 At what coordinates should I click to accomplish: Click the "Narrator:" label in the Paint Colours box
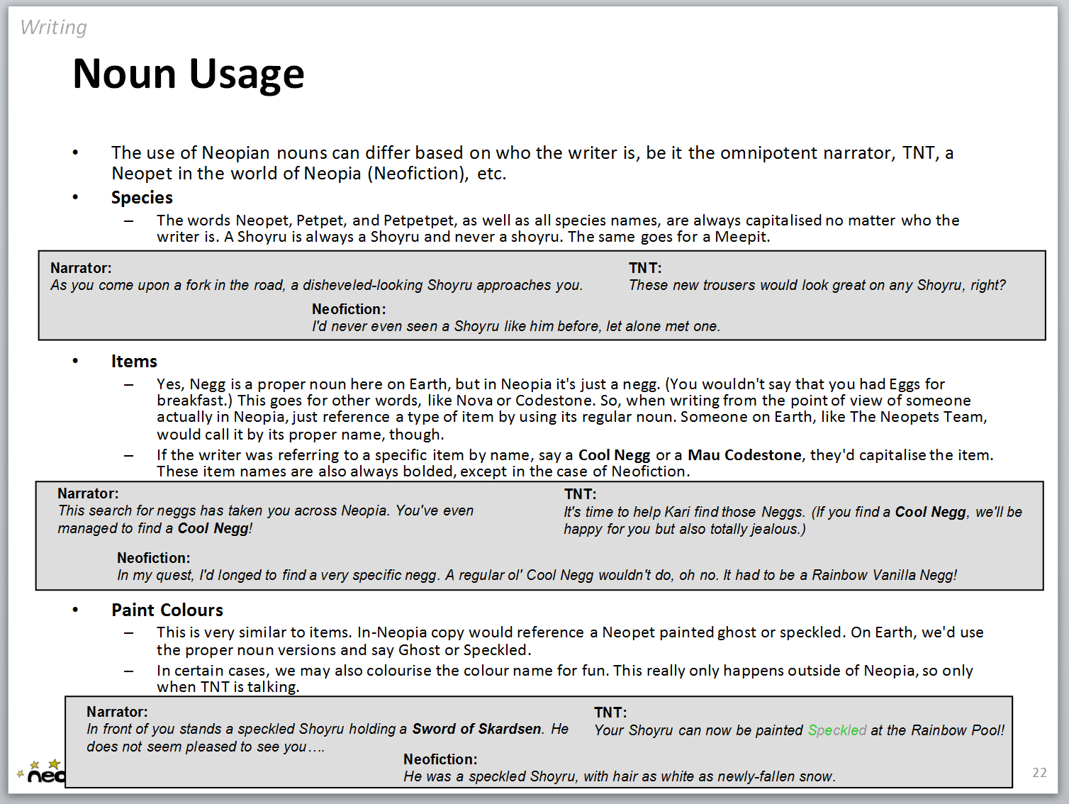117,712
